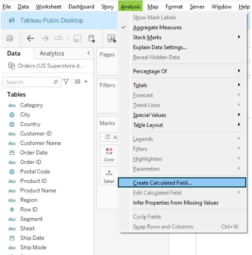The image size is (252, 255).
Task: Select the Region field
Action: [x=29, y=200]
